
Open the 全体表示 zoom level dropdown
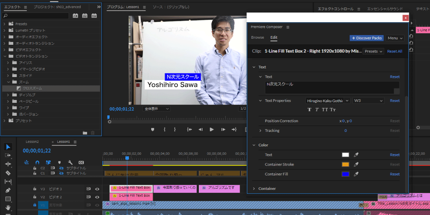click(157, 109)
